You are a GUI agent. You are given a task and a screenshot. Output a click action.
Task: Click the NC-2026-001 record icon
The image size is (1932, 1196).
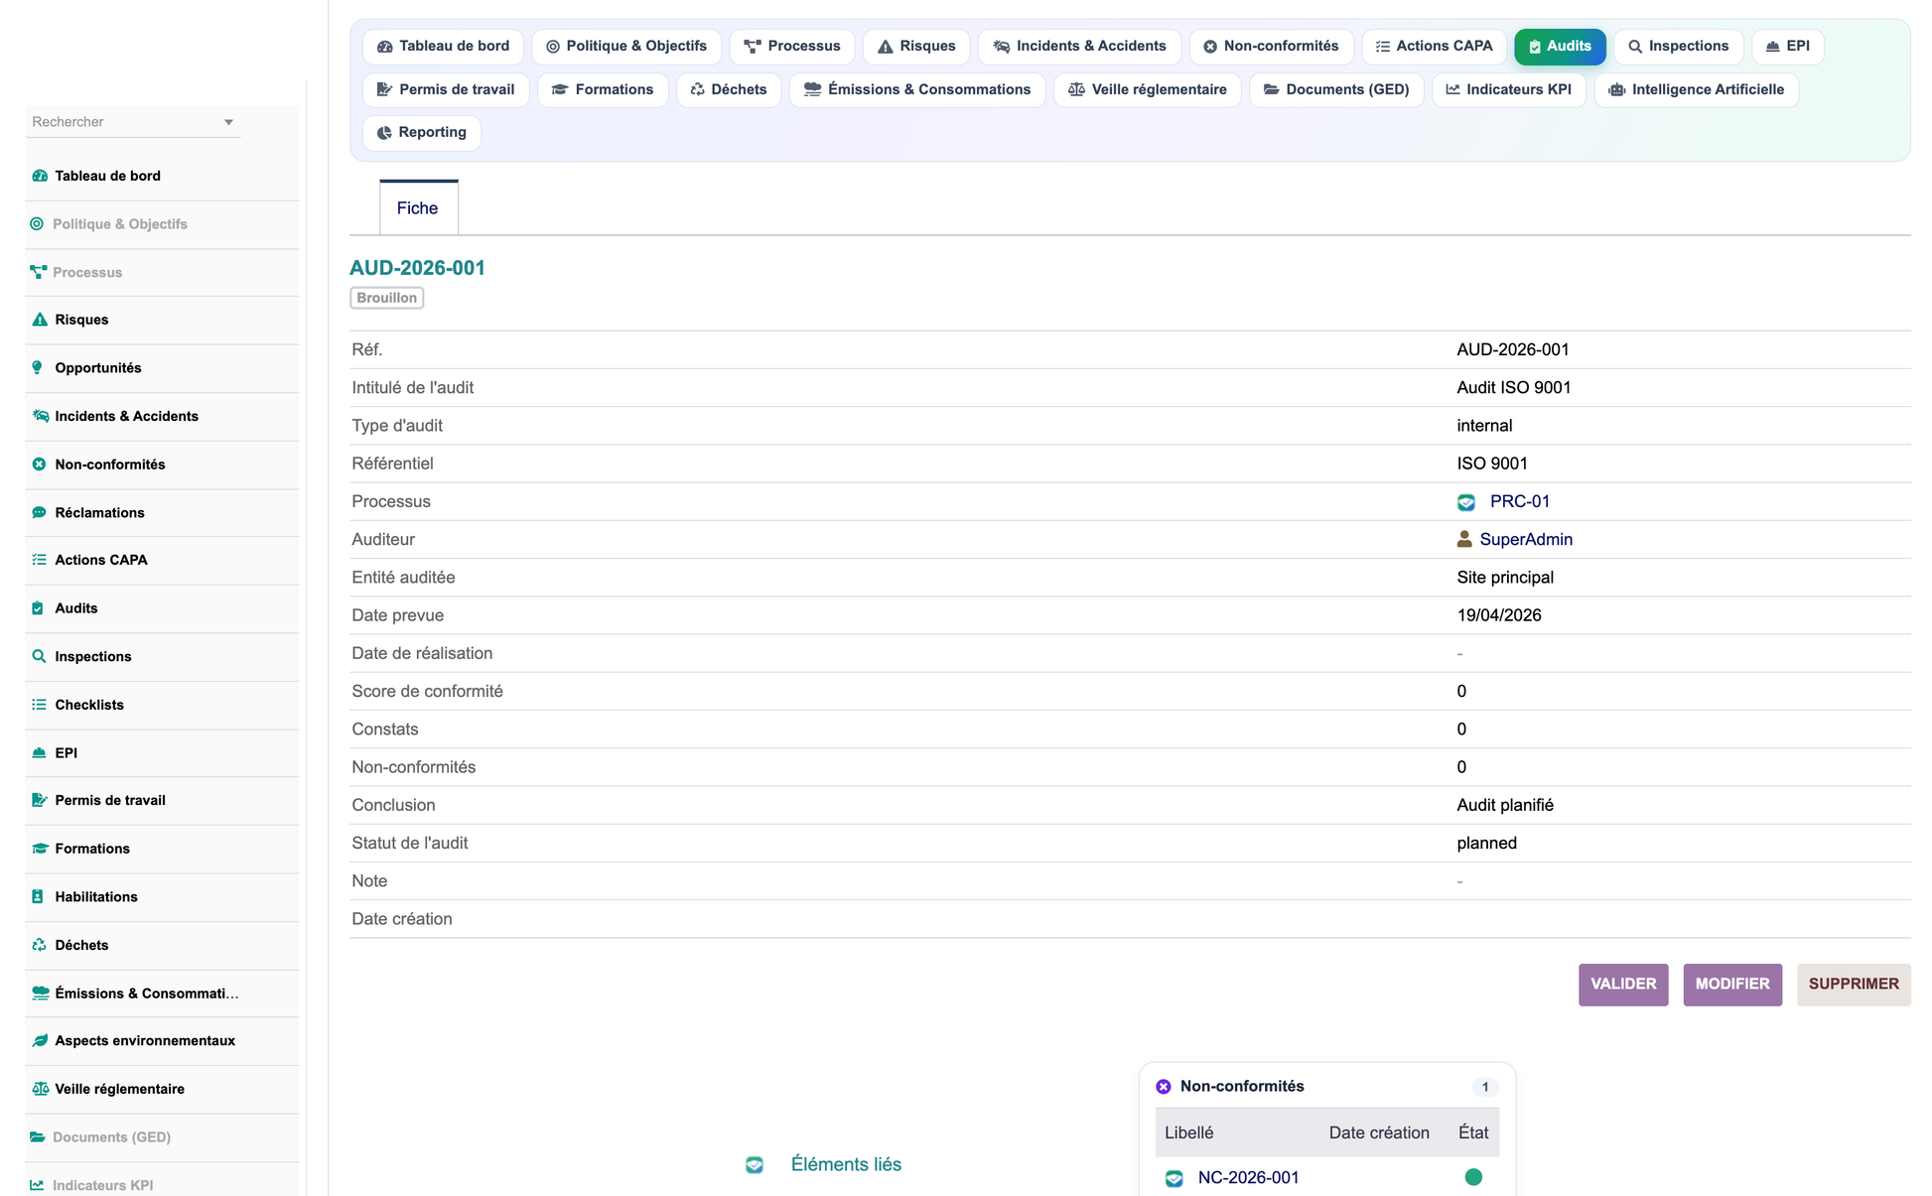pyautogui.click(x=1174, y=1178)
